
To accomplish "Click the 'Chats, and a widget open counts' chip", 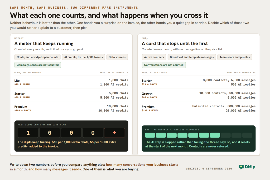I will 37,57.
